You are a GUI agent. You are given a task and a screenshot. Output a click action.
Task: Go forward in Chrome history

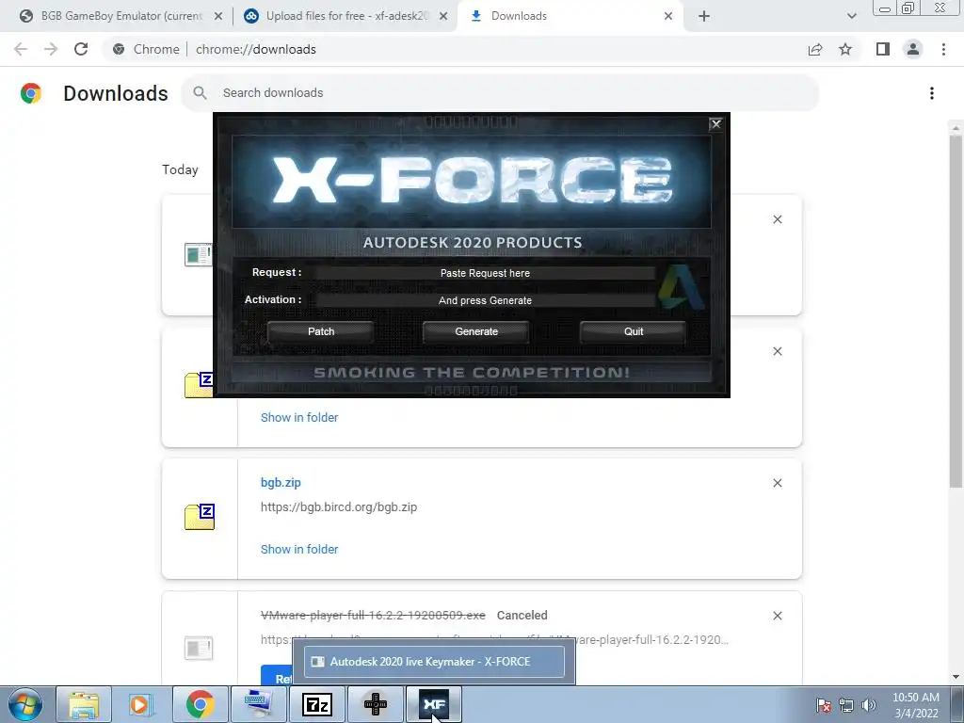click(51, 49)
